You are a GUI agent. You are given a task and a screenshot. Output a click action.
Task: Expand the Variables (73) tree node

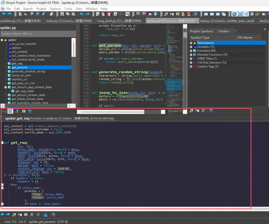click(x=191, y=47)
